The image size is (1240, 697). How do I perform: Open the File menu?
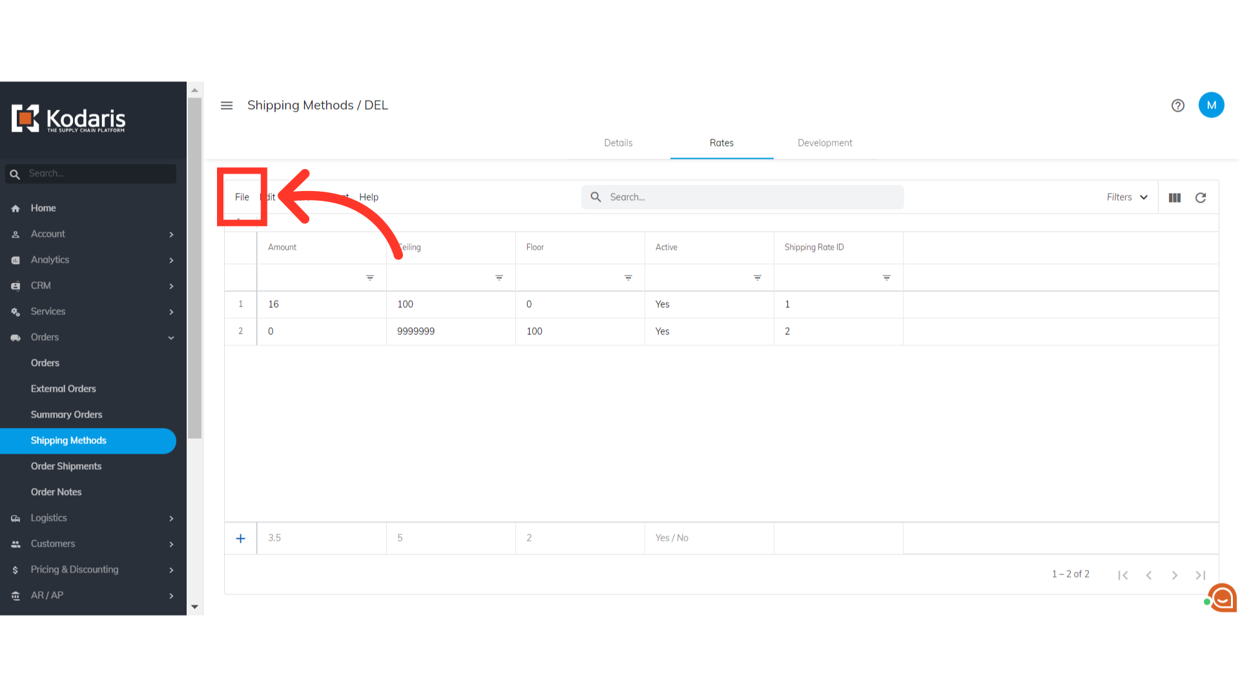242,197
